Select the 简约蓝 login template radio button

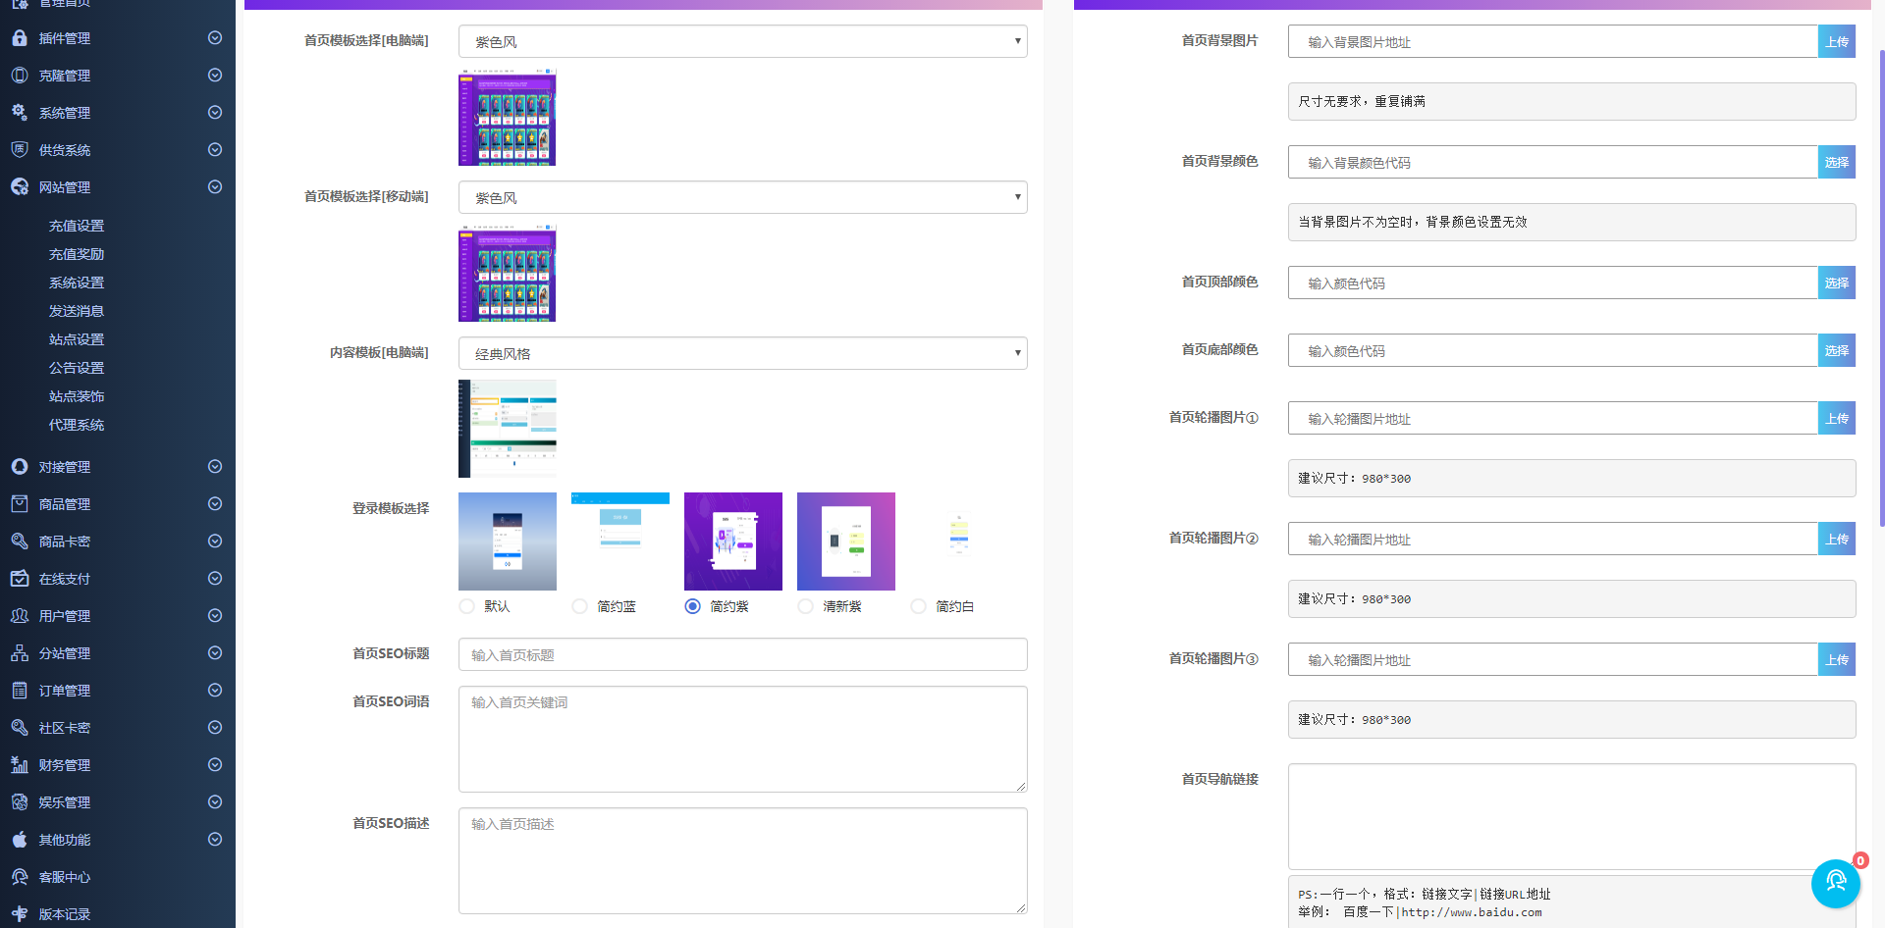[579, 606]
